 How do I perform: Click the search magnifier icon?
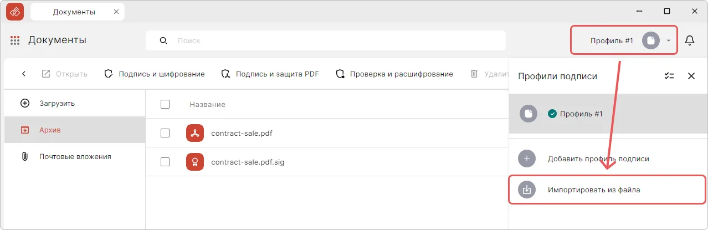(x=163, y=40)
